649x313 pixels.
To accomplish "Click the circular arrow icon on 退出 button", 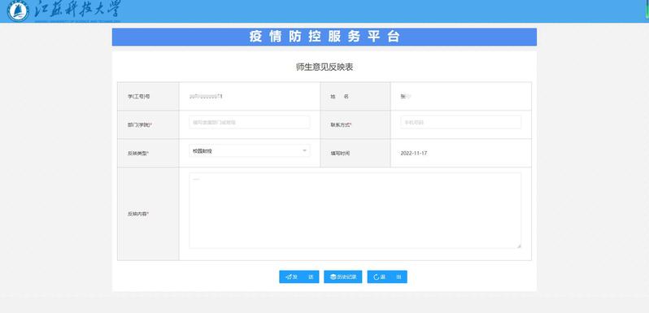I will pos(377,277).
